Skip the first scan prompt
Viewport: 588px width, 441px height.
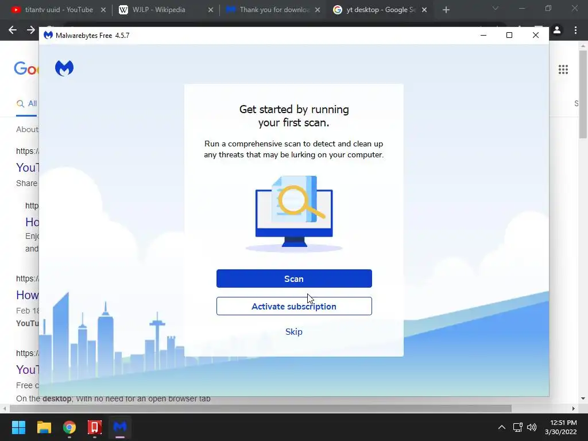pyautogui.click(x=293, y=332)
